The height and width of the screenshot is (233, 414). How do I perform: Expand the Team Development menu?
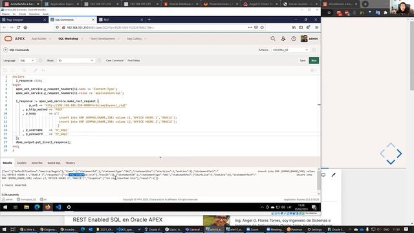[x=105, y=39]
